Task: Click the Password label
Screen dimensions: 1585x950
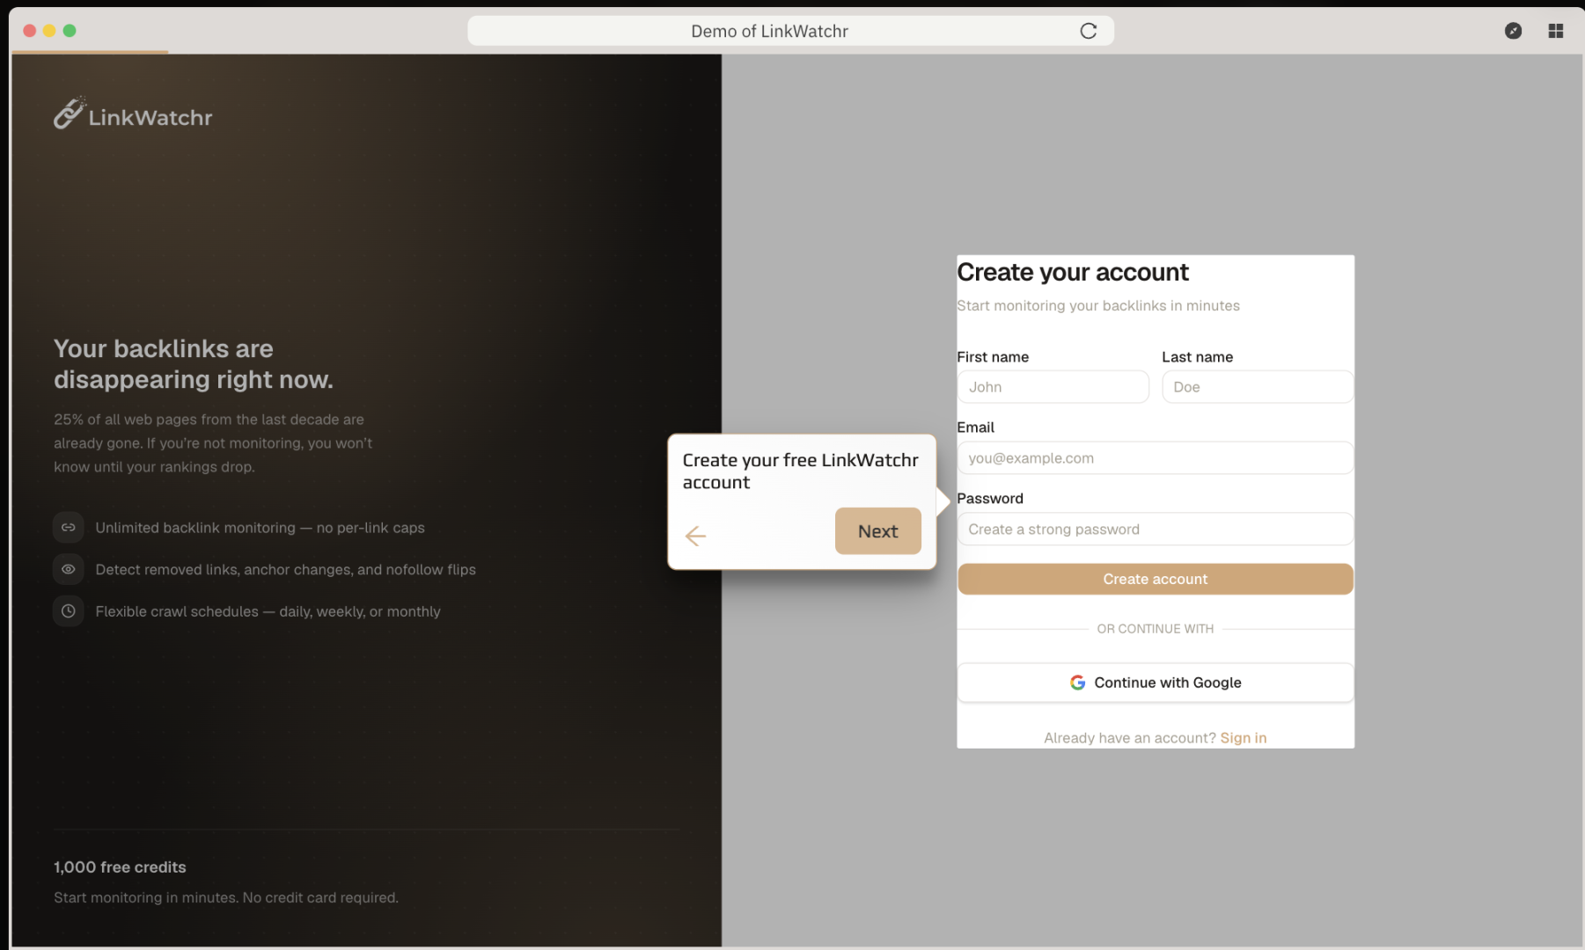Action: click(x=989, y=499)
